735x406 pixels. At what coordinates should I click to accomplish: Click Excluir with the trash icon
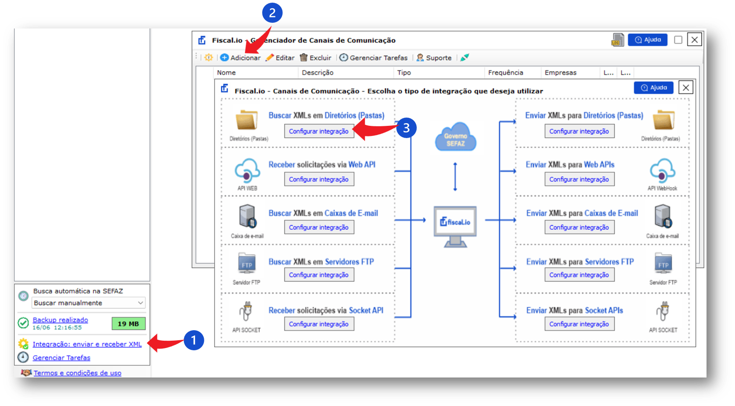pyautogui.click(x=316, y=57)
